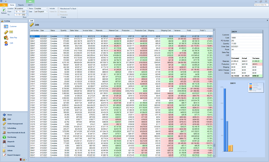This screenshot has width=269, height=162.
Task: Click the Costing panel header icon
Action: pos(2,21)
